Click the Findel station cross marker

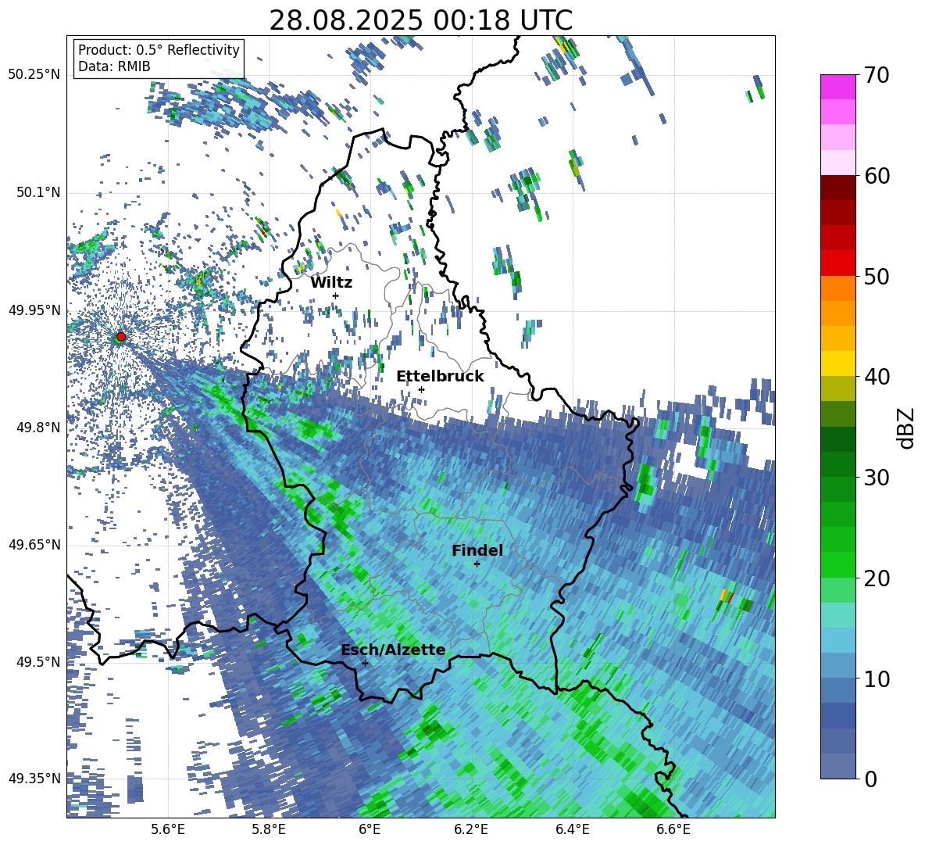tap(477, 564)
